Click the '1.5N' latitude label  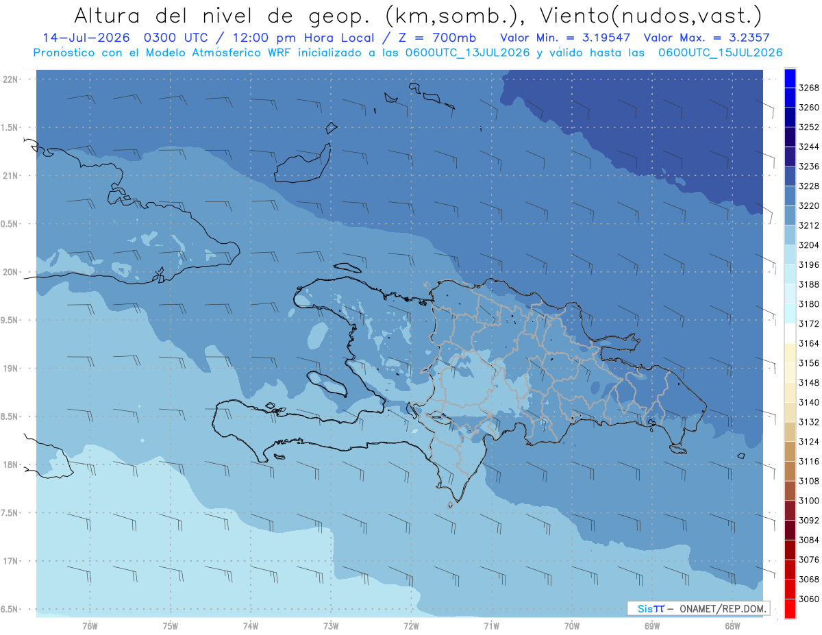click(10, 127)
